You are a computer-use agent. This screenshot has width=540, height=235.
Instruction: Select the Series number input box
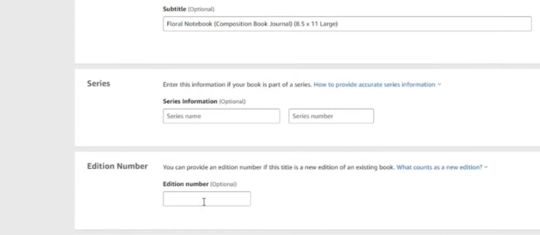[x=331, y=116]
